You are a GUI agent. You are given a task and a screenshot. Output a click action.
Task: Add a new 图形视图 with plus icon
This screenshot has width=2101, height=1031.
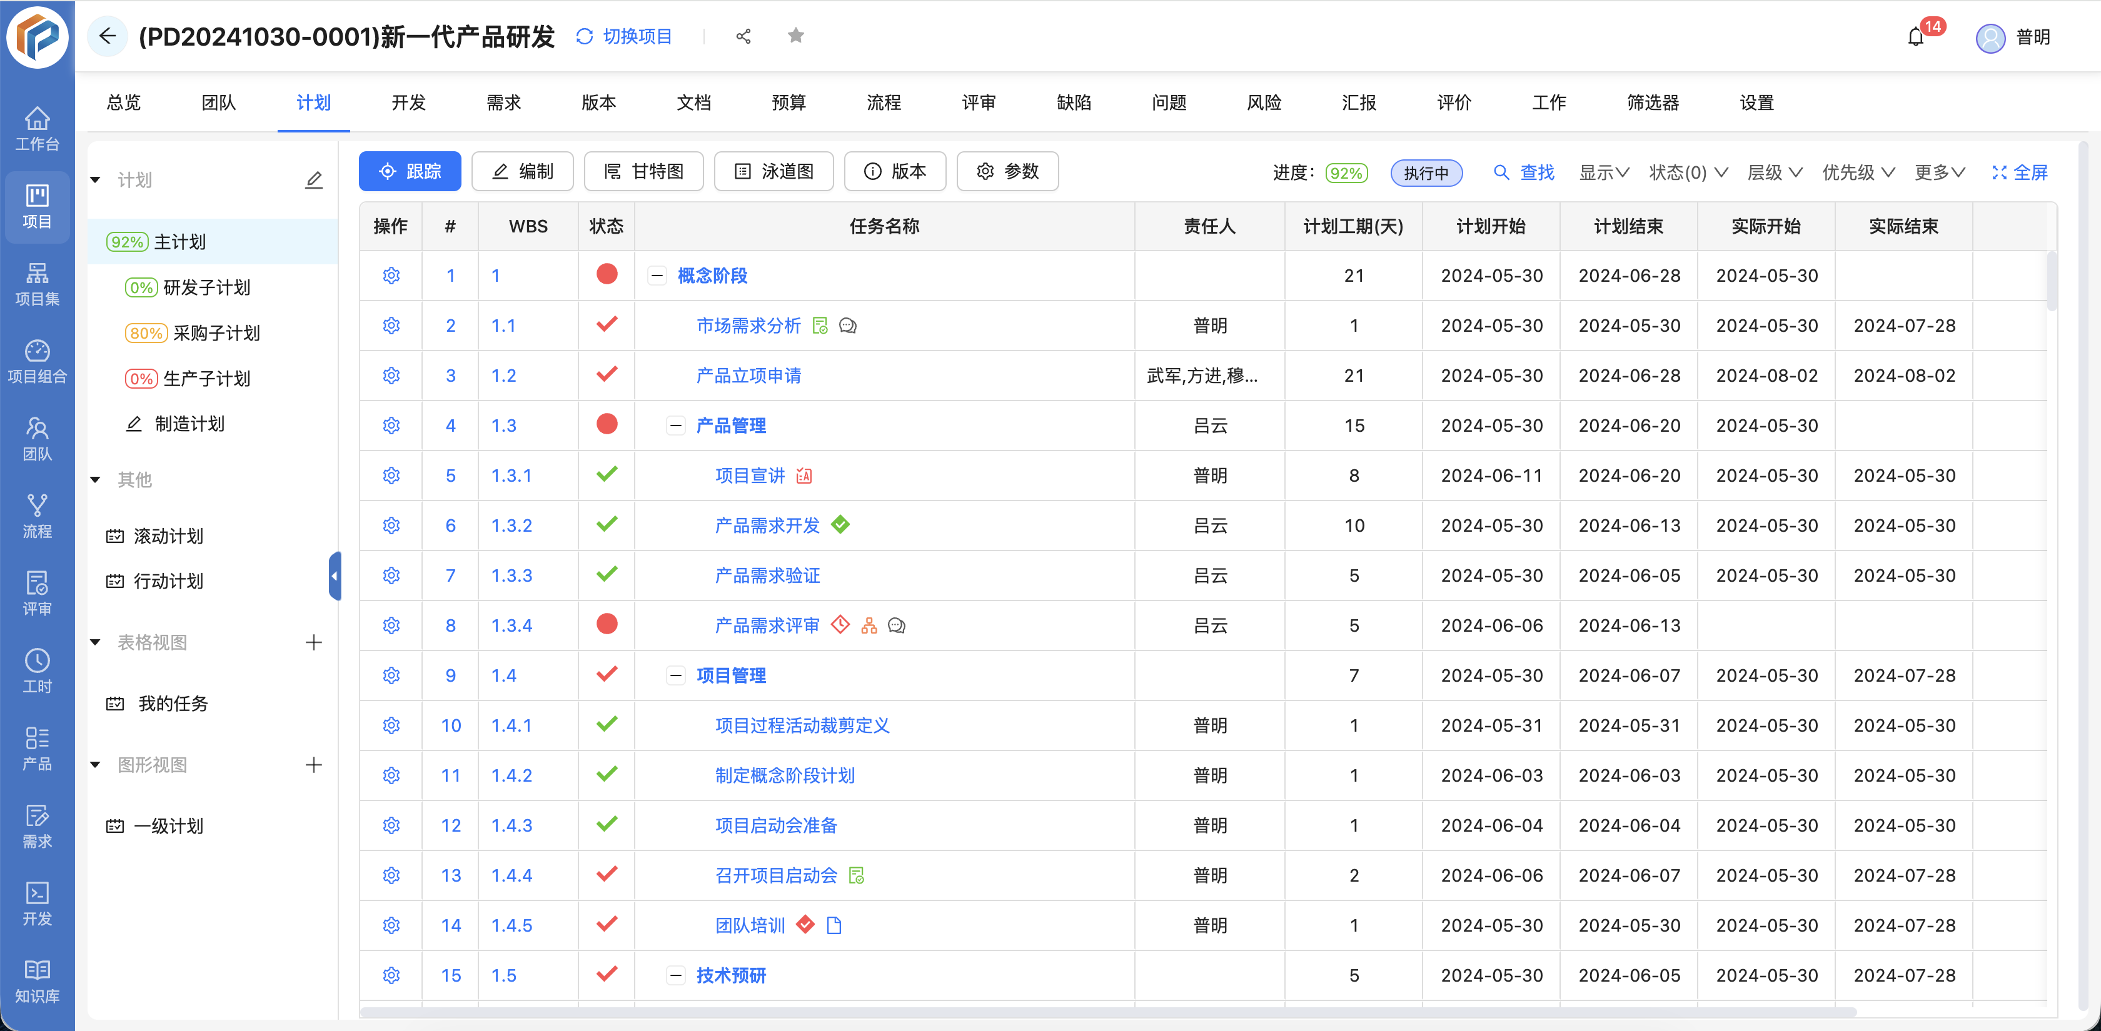pos(314,764)
